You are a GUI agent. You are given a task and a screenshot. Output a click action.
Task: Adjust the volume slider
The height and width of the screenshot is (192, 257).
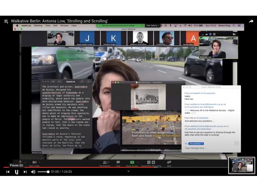(x=43, y=172)
